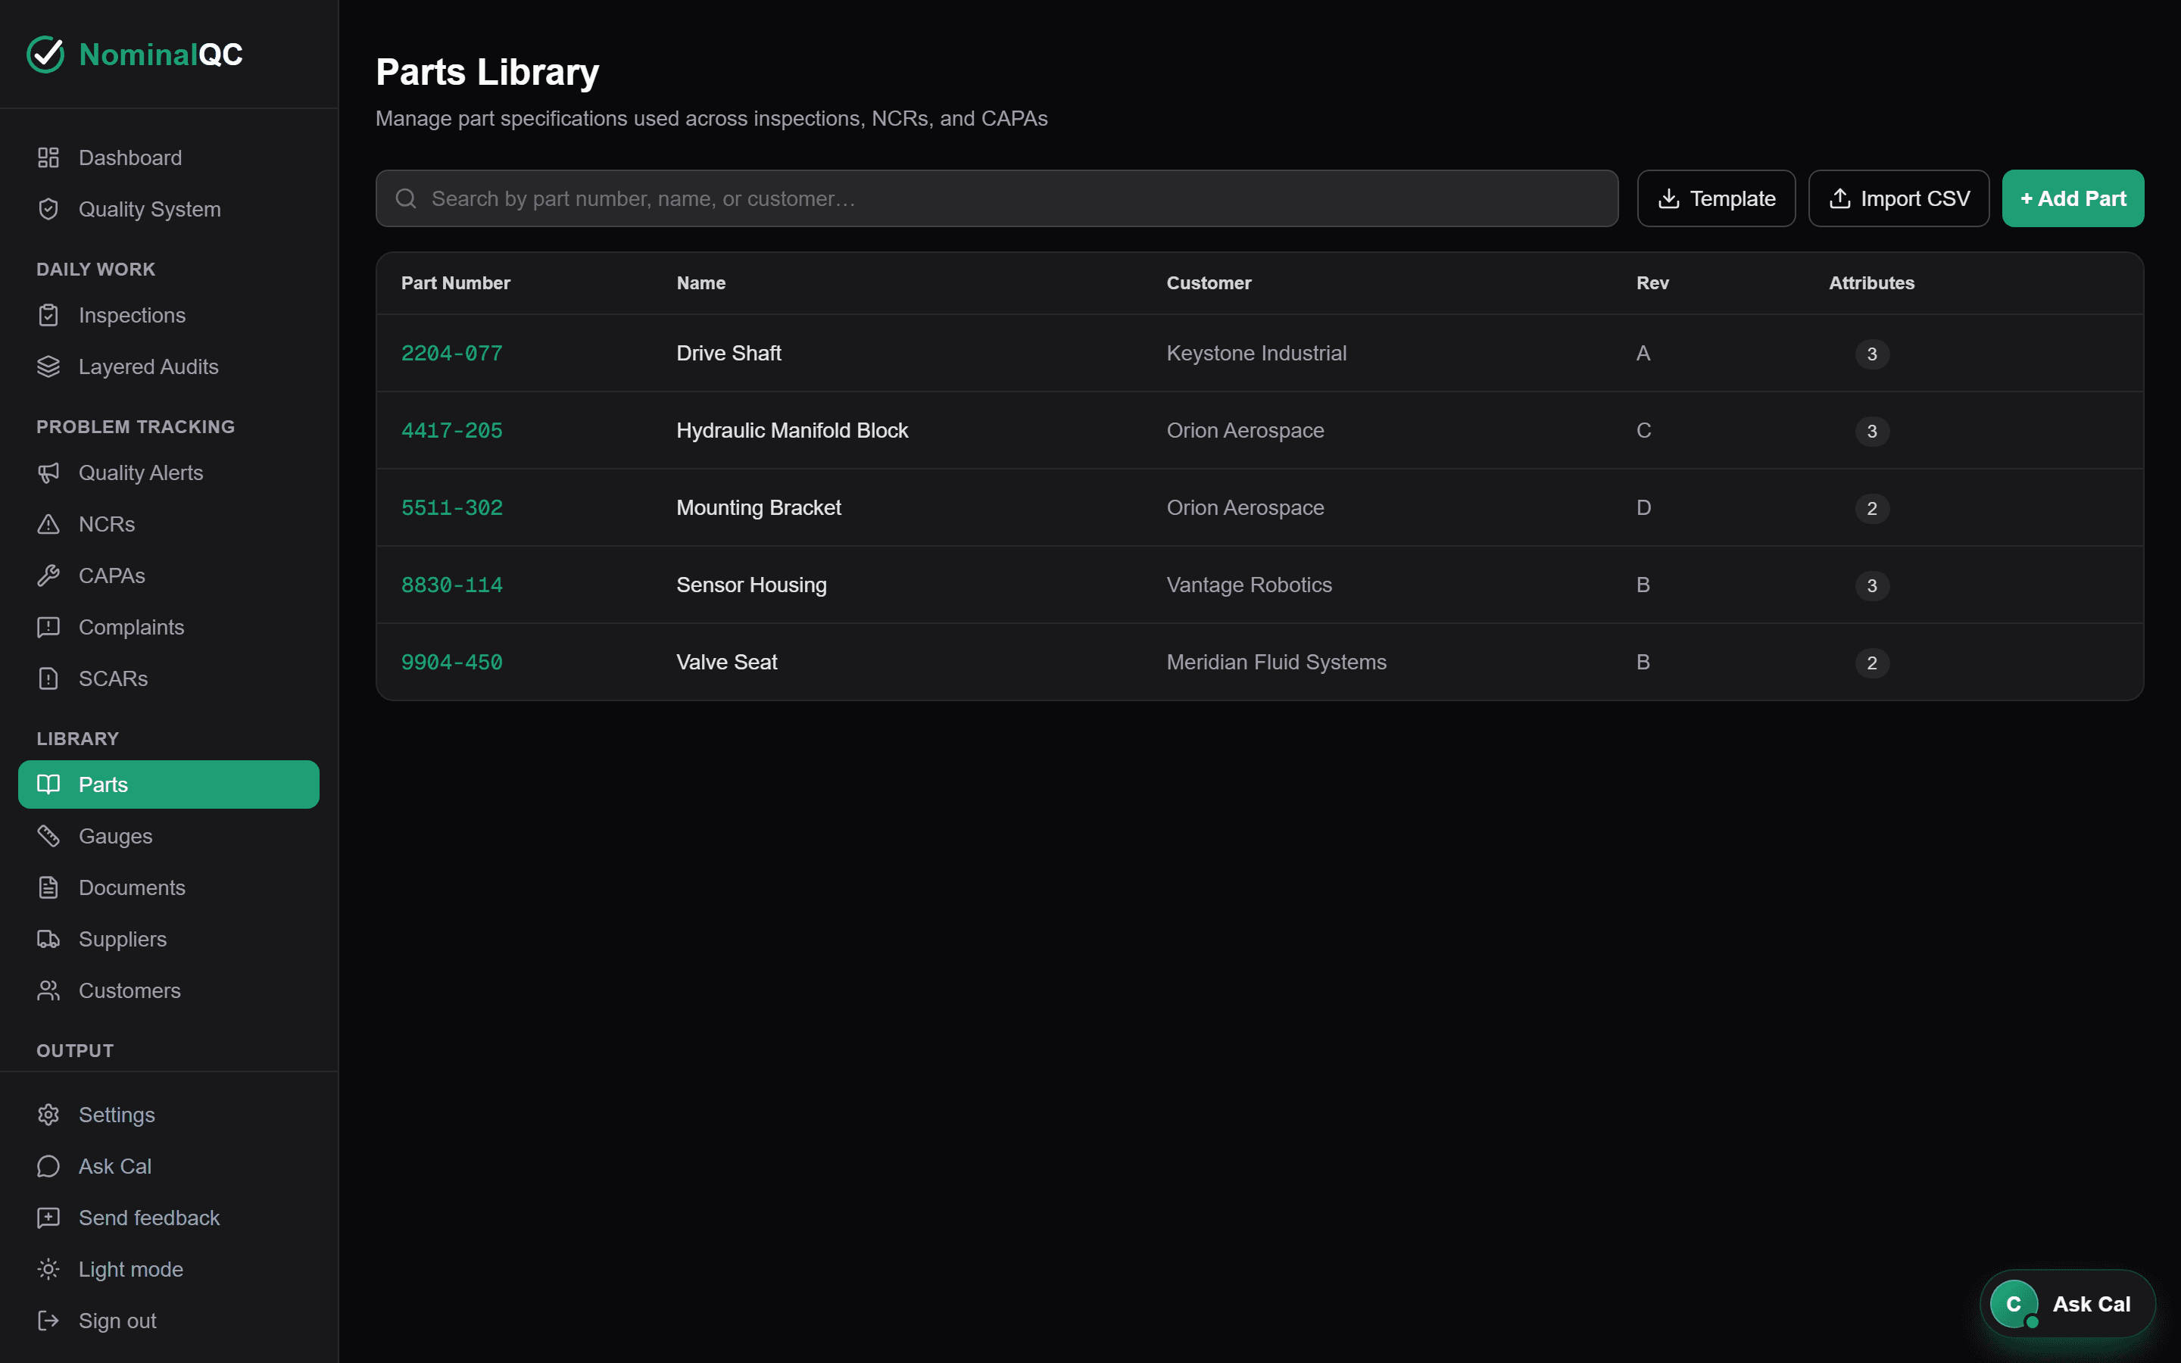Open the Gauges library
The image size is (2181, 1363).
point(169,837)
